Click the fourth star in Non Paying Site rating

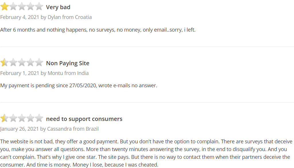(x=30, y=63)
